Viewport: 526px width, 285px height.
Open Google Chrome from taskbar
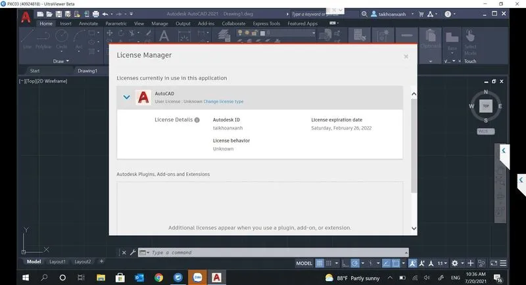pos(158,278)
